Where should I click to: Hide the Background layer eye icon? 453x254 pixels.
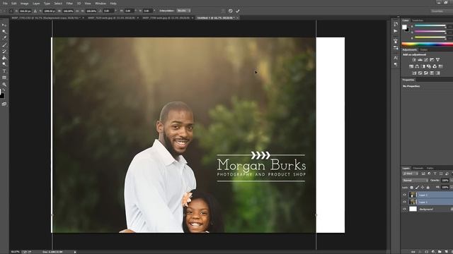pyautogui.click(x=404, y=209)
